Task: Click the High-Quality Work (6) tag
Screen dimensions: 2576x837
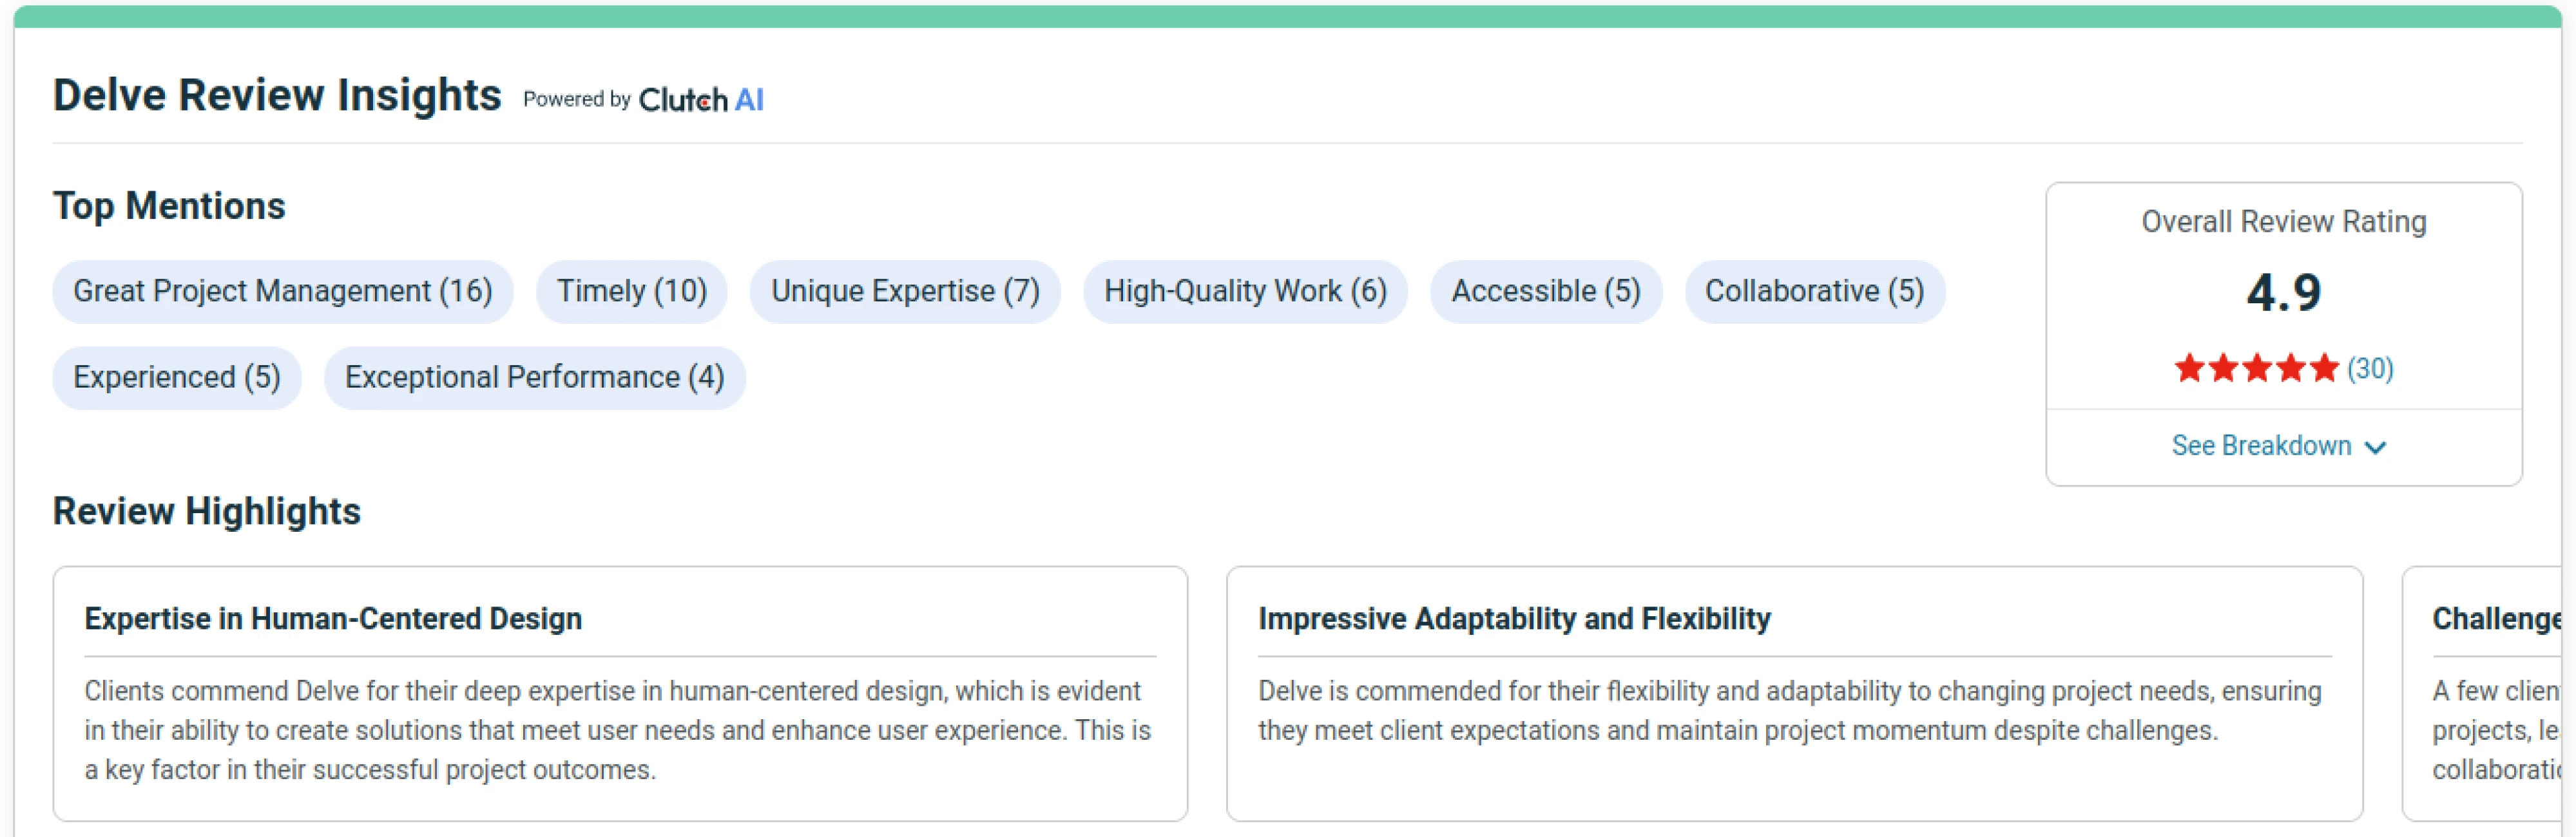Action: [x=1245, y=292]
